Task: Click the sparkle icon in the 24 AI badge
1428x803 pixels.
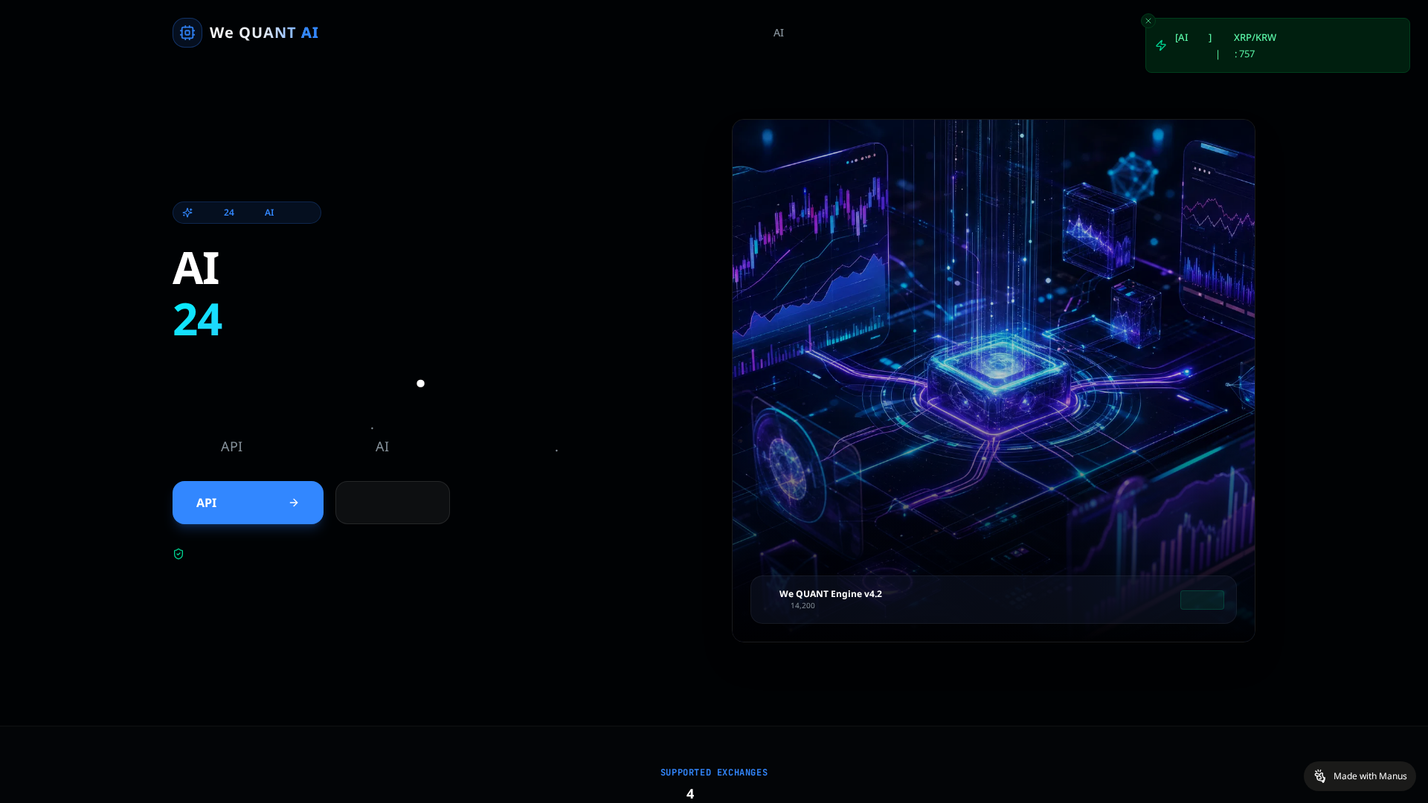Action: (x=187, y=213)
